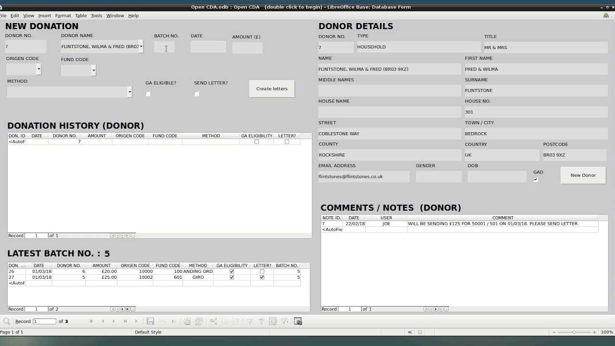Click the AMOUNT (£) input field
The height and width of the screenshot is (346, 615).
(247, 48)
